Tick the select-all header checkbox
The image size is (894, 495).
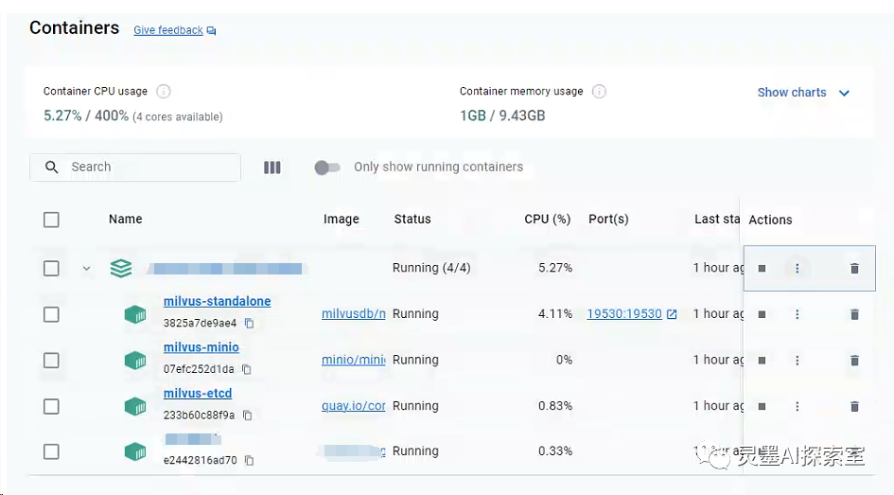[x=51, y=220]
